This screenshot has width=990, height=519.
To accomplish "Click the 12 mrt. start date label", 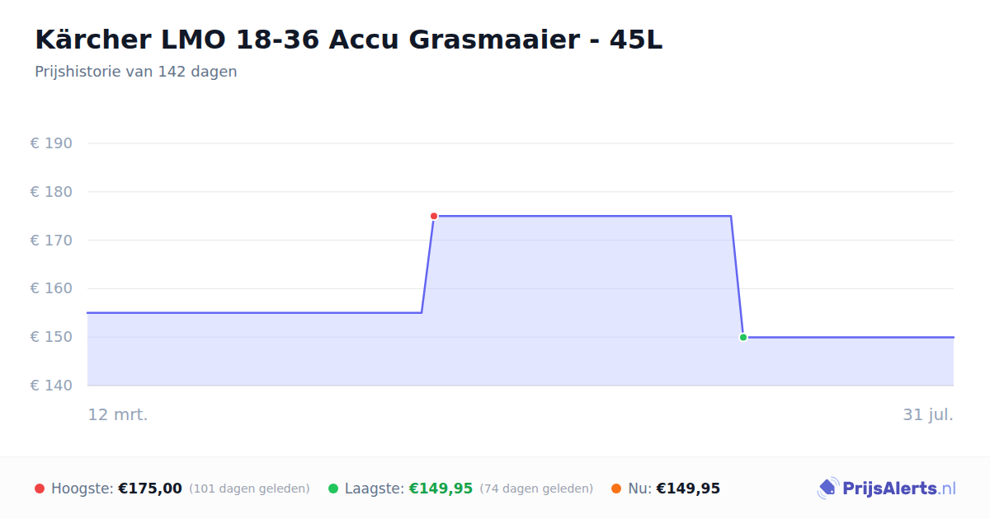I will (118, 414).
